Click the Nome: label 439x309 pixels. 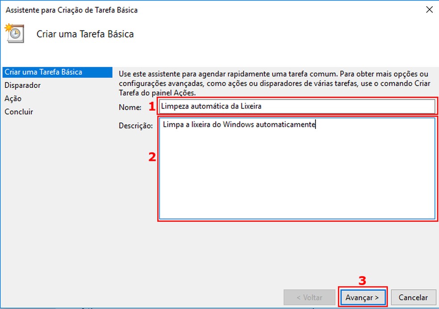[130, 107]
